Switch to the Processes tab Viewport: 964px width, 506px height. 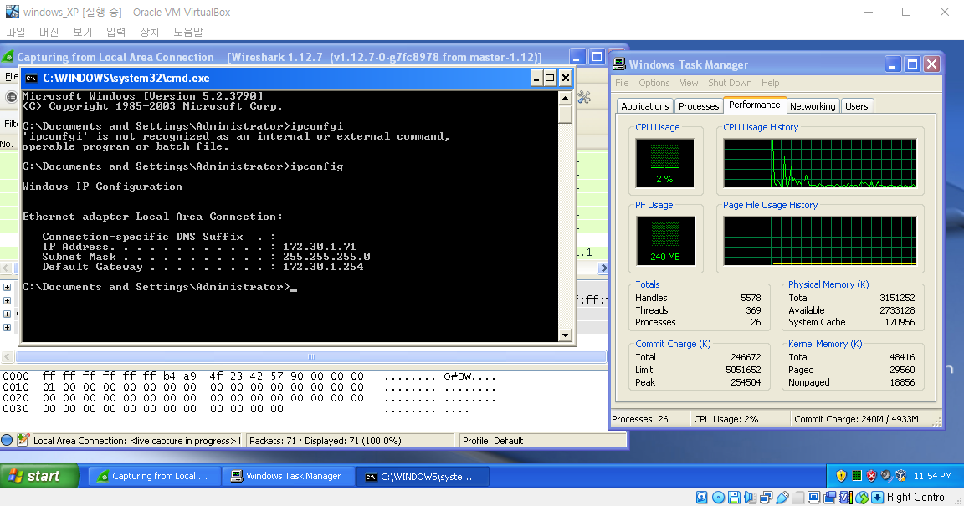(x=699, y=106)
